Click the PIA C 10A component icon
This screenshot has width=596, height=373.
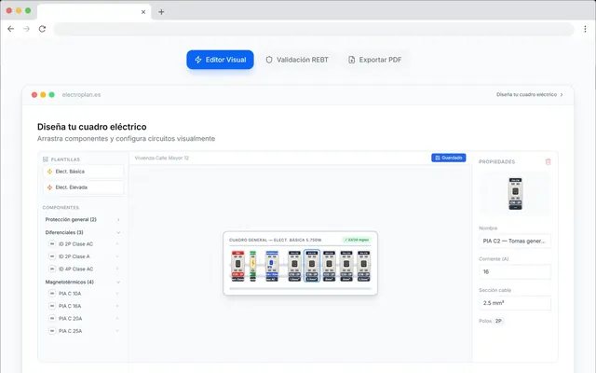pyautogui.click(x=52, y=294)
